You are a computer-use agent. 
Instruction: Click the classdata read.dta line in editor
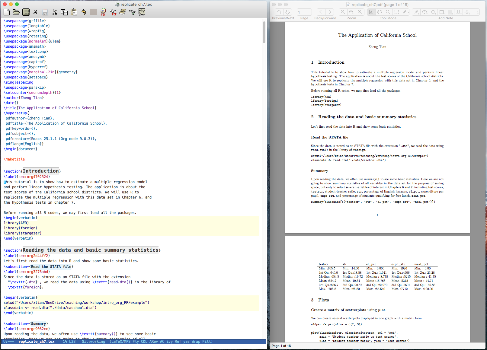pyautogui.click(x=50, y=308)
